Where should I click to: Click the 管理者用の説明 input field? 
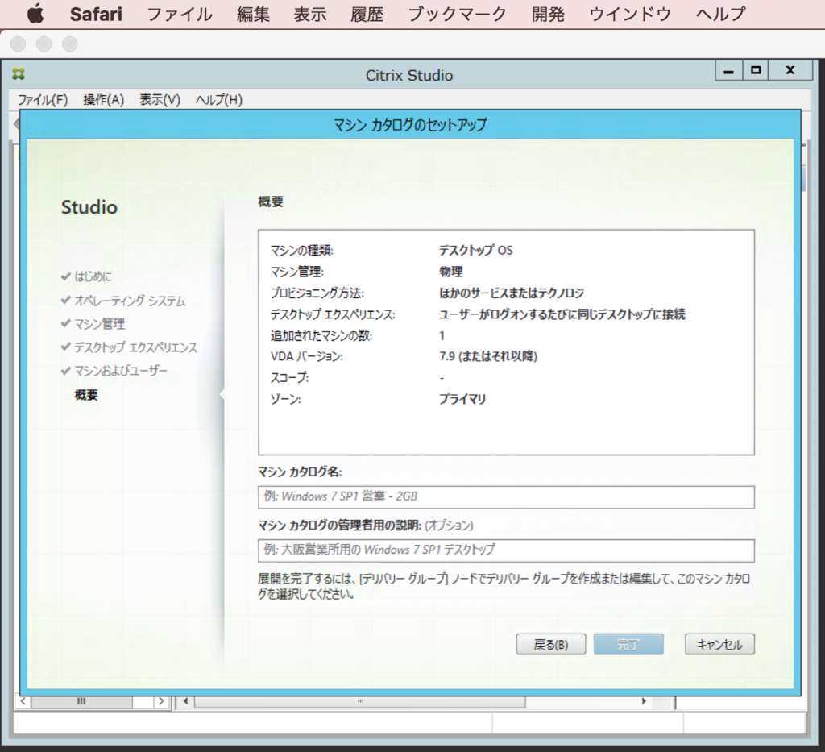coord(506,550)
